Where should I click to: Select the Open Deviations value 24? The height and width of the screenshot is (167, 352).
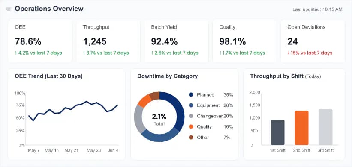coord(293,41)
